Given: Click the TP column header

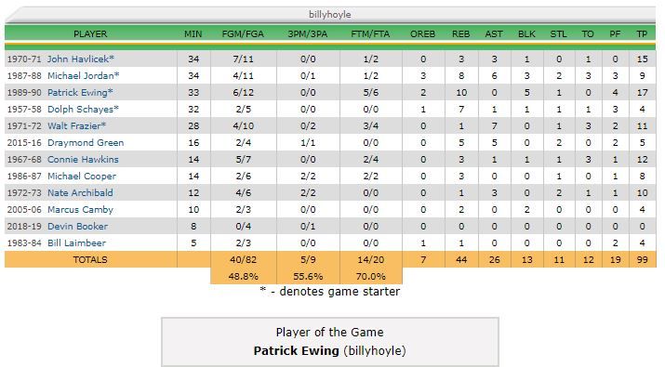Looking at the screenshot, I should point(642,33).
